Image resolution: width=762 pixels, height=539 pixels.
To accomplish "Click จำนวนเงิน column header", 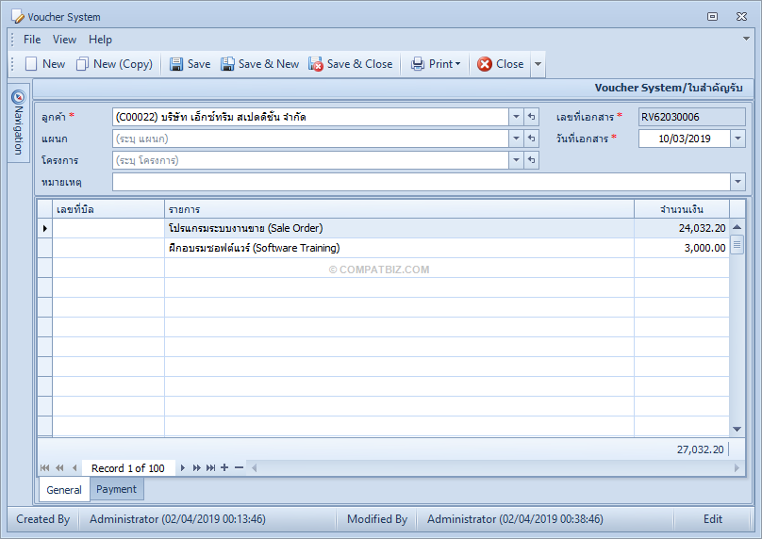I will [x=681, y=209].
